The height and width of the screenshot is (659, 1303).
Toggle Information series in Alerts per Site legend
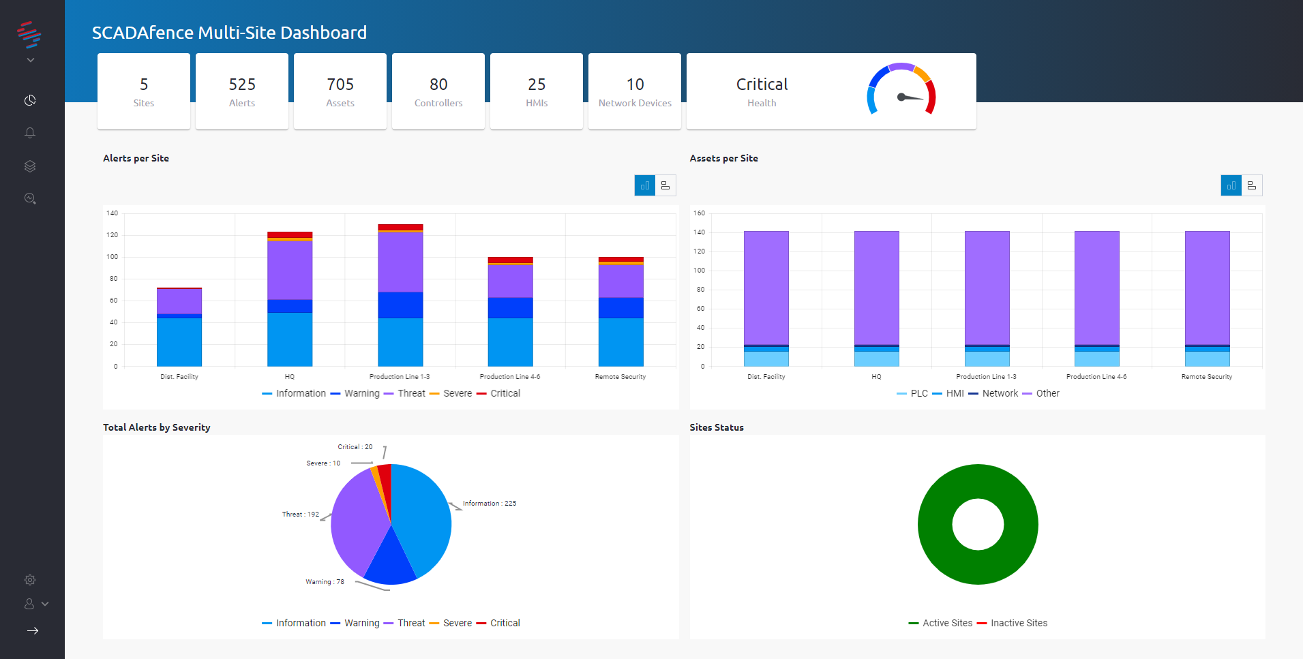pyautogui.click(x=301, y=393)
